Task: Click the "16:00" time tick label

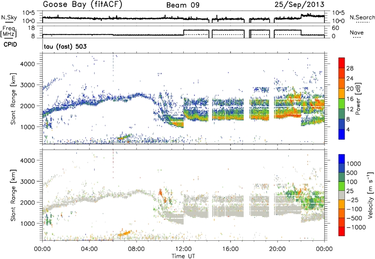Action: 230,249
